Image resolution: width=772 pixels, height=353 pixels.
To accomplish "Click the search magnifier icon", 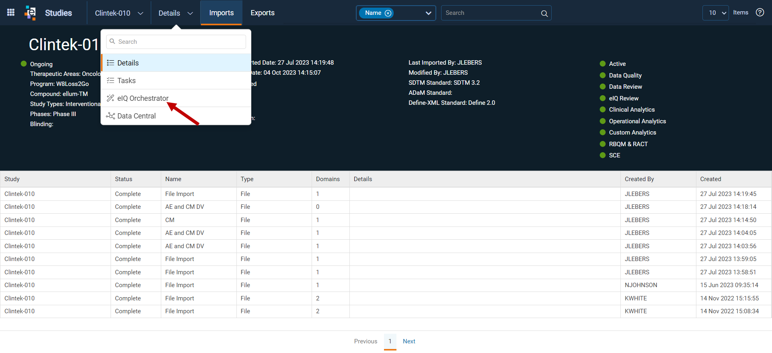I will click(544, 13).
